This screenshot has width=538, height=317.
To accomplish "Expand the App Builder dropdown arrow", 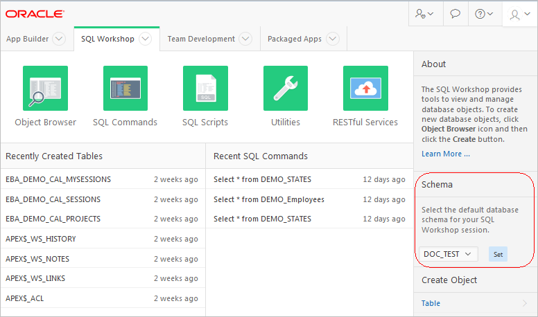I will [59, 39].
